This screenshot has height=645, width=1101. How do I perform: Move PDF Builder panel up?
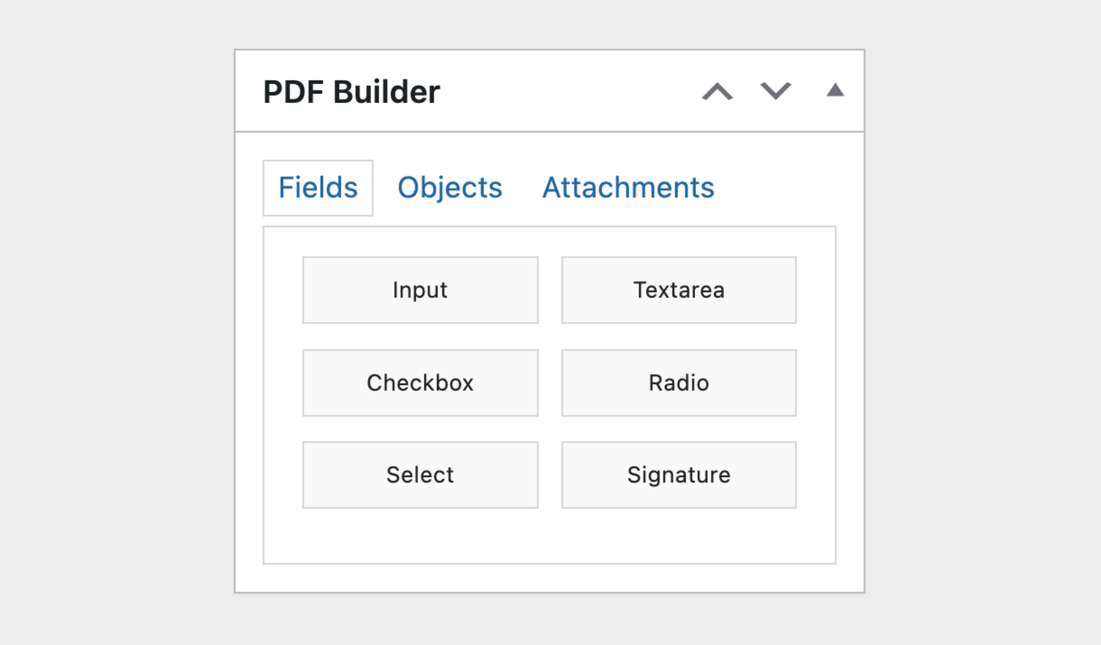pos(717,91)
